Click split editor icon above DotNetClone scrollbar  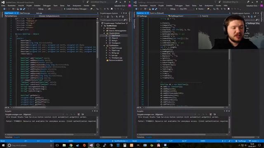(97, 19)
